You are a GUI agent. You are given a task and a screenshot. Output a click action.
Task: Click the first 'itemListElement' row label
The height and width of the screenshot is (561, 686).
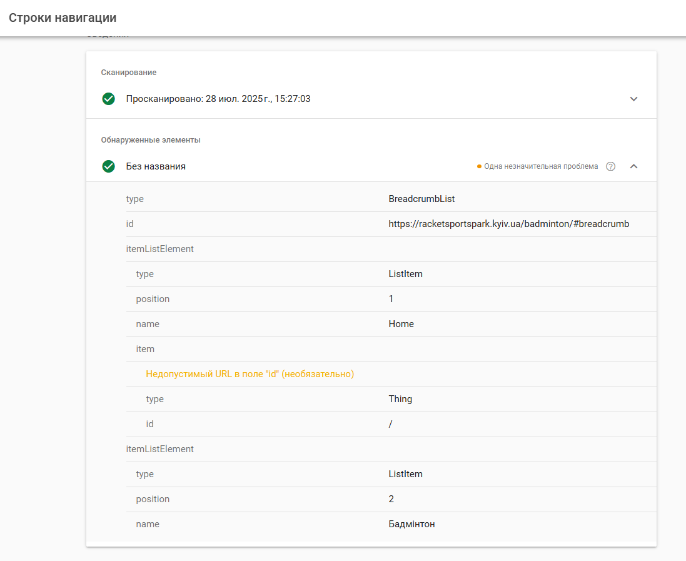[x=159, y=249]
